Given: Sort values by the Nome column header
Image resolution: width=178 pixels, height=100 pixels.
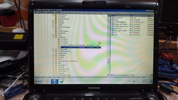Looking at the screenshot, I should [120, 16].
